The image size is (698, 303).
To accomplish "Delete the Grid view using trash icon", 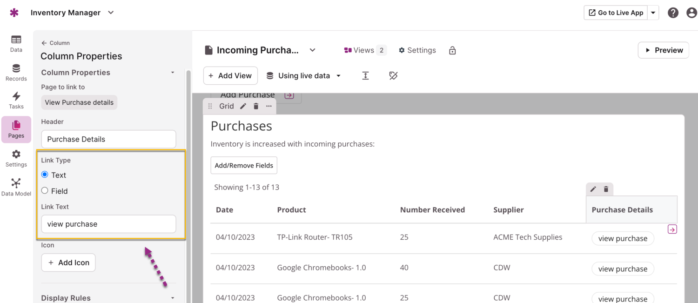I will (x=256, y=106).
